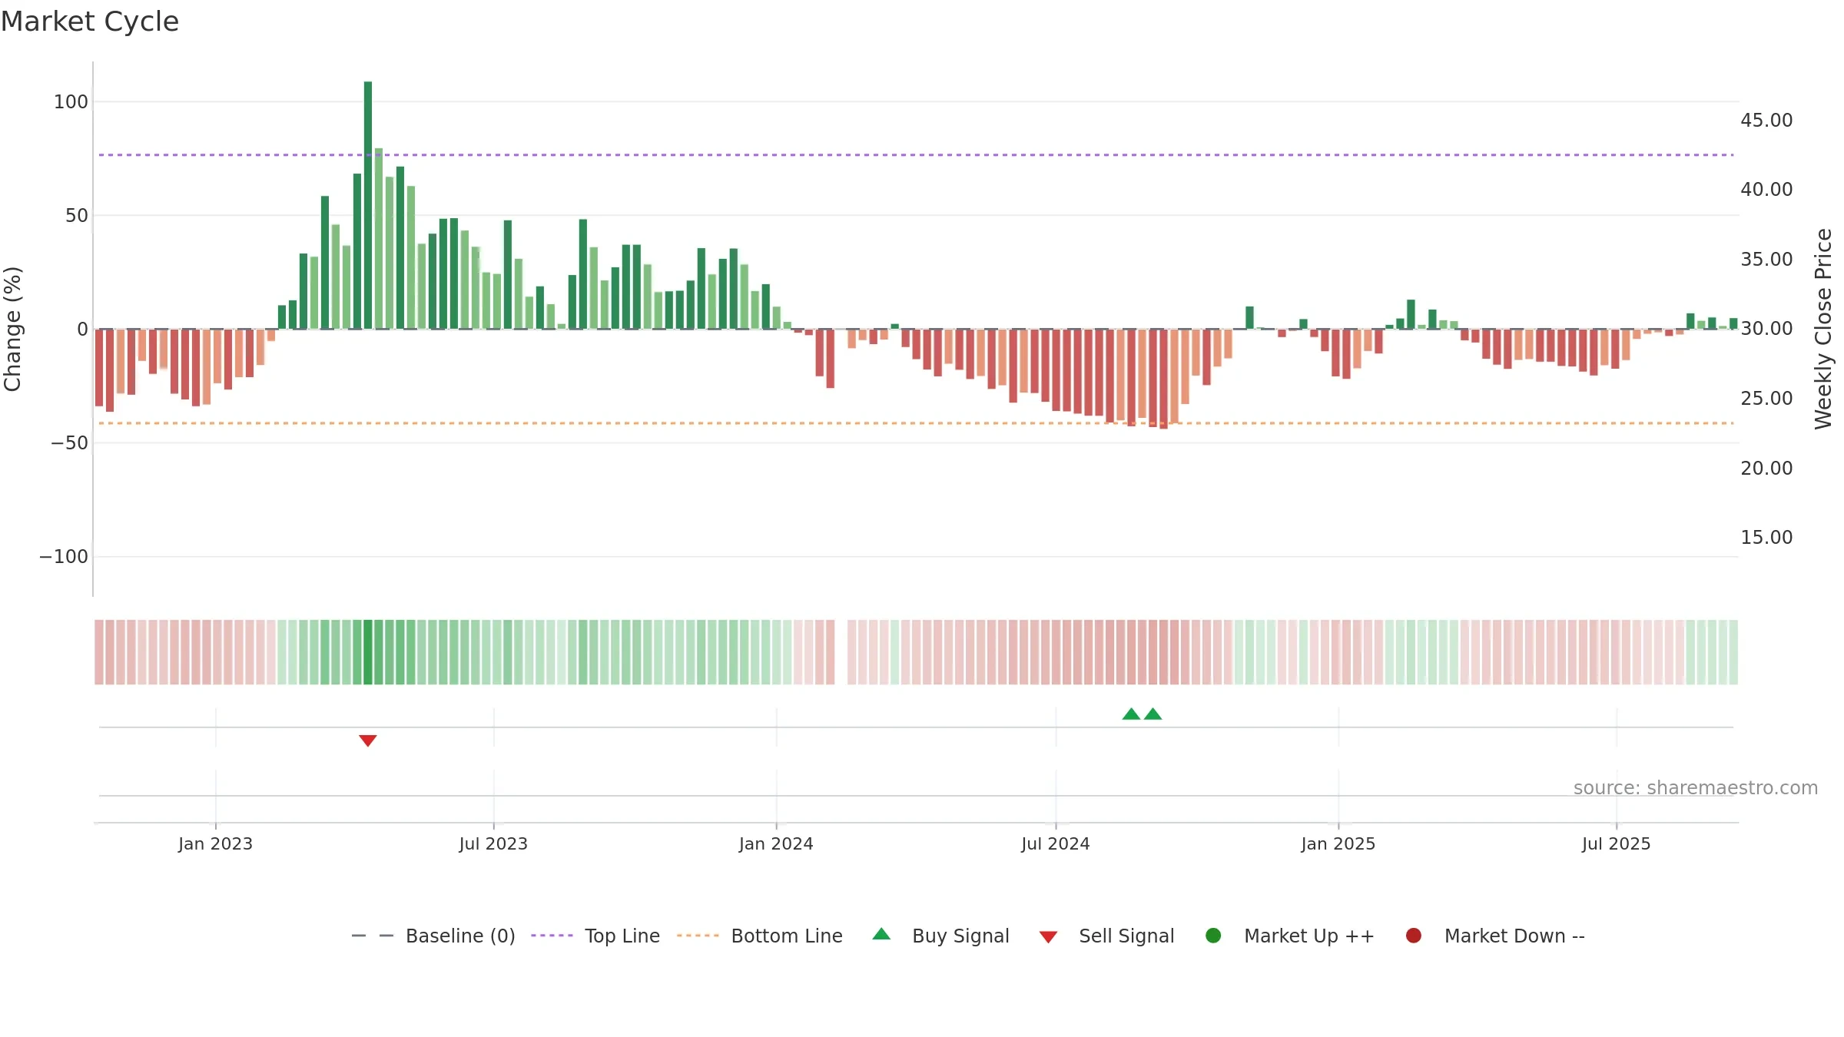Viewport: 1844px width, 1037px height.
Task: Toggle the Baseline (0) legend entry
Action: click(x=433, y=936)
